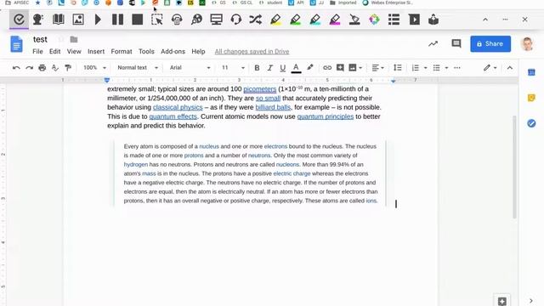Screen dimensions: 544x306
Task: Open the Tools menu
Action: coord(146,51)
